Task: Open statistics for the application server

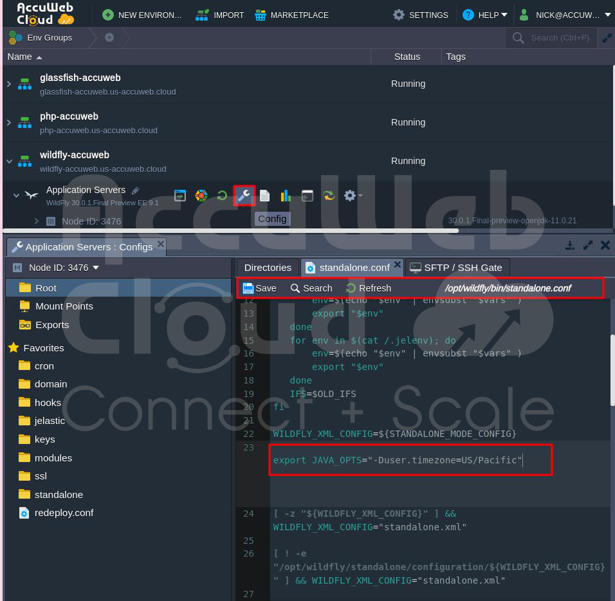Action: click(286, 195)
